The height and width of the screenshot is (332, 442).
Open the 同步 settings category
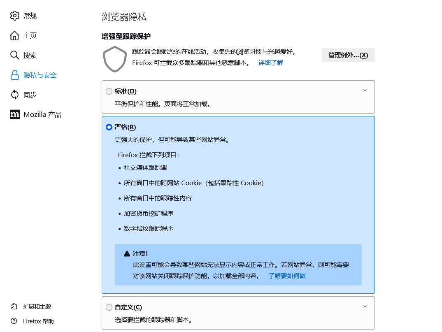[30, 95]
